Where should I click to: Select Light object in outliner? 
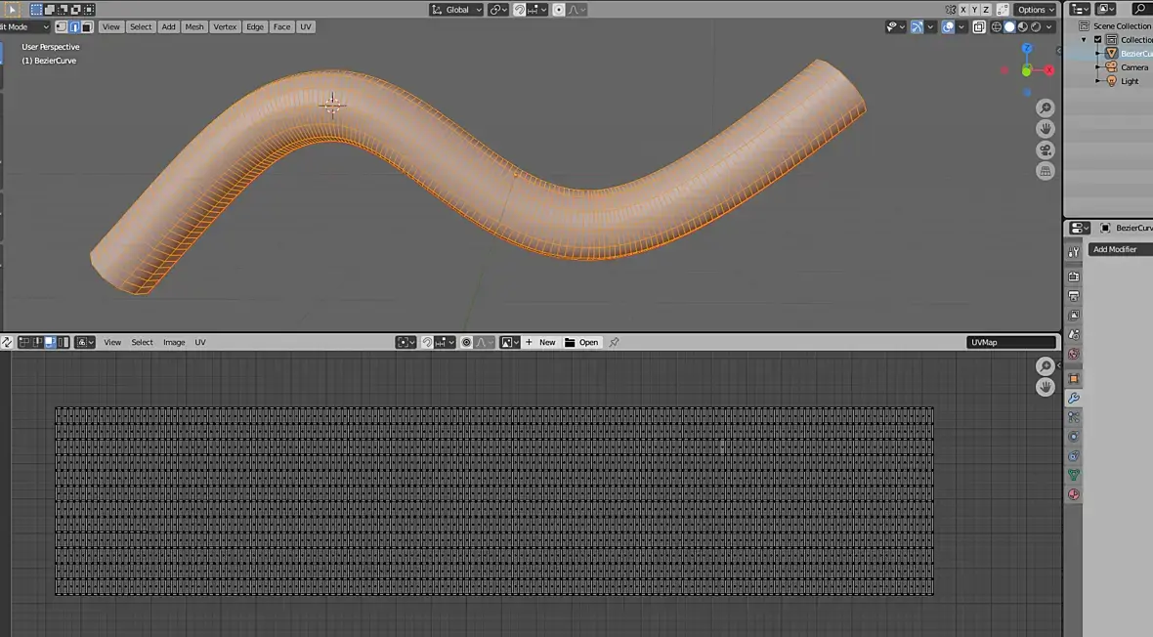tap(1130, 82)
